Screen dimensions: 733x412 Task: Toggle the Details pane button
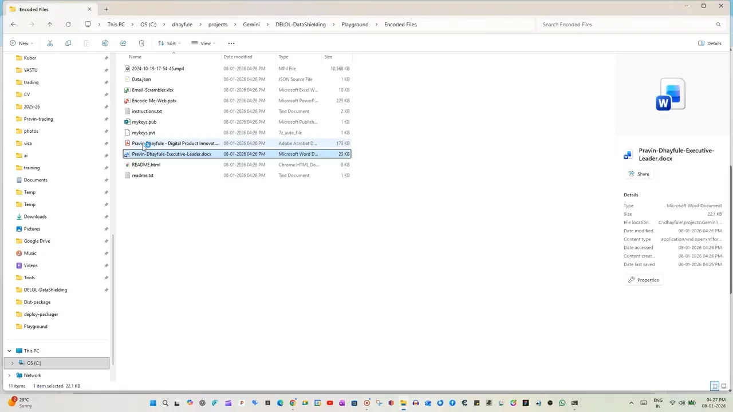710,43
